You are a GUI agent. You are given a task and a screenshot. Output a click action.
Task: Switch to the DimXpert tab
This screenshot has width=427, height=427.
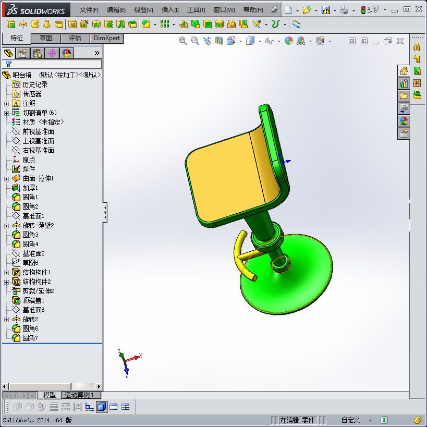(106, 38)
